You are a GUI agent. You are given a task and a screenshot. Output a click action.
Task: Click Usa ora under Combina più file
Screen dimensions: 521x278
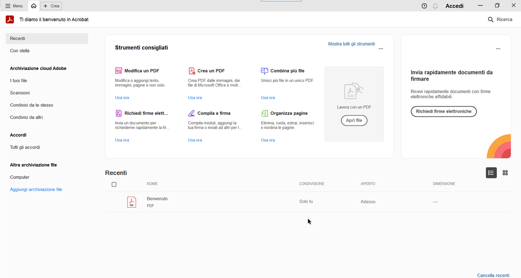coord(268,98)
